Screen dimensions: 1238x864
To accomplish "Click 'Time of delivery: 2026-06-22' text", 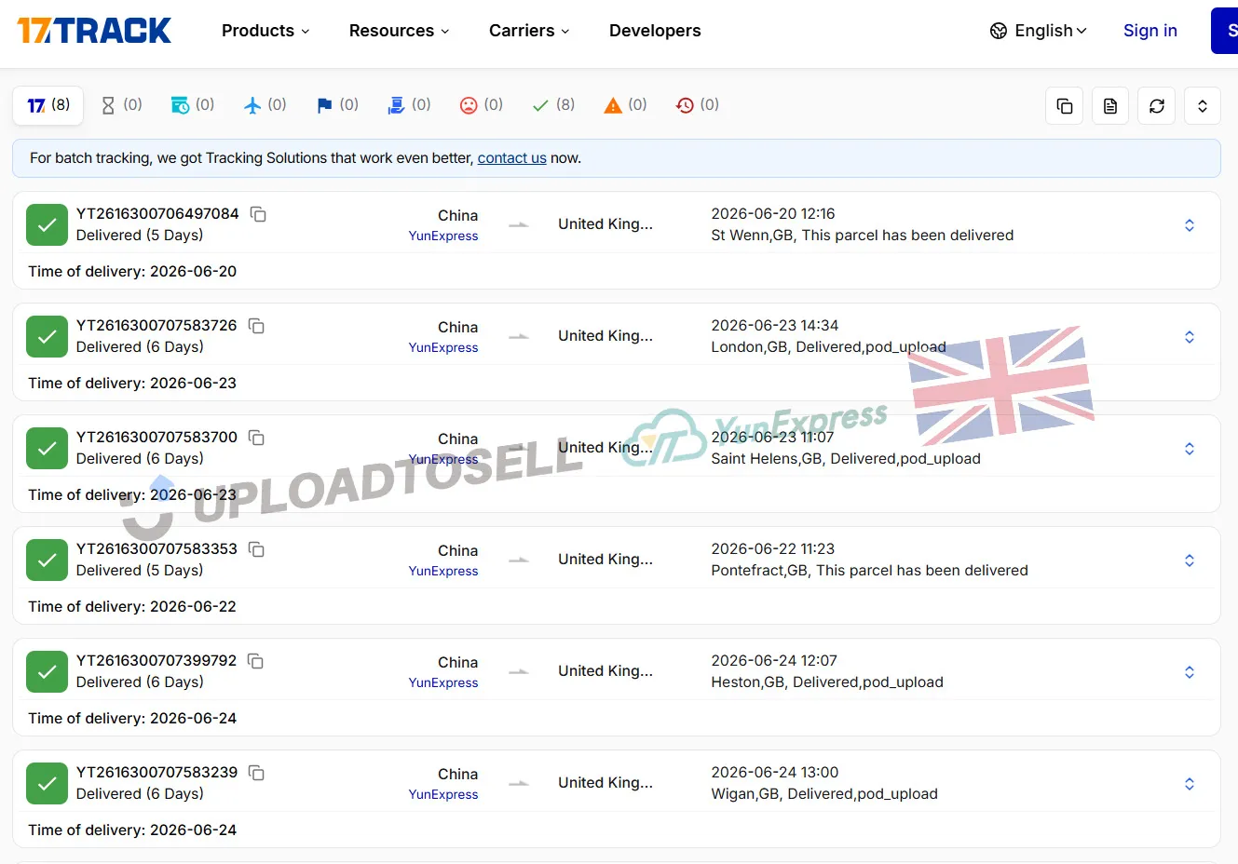I will tap(132, 607).
